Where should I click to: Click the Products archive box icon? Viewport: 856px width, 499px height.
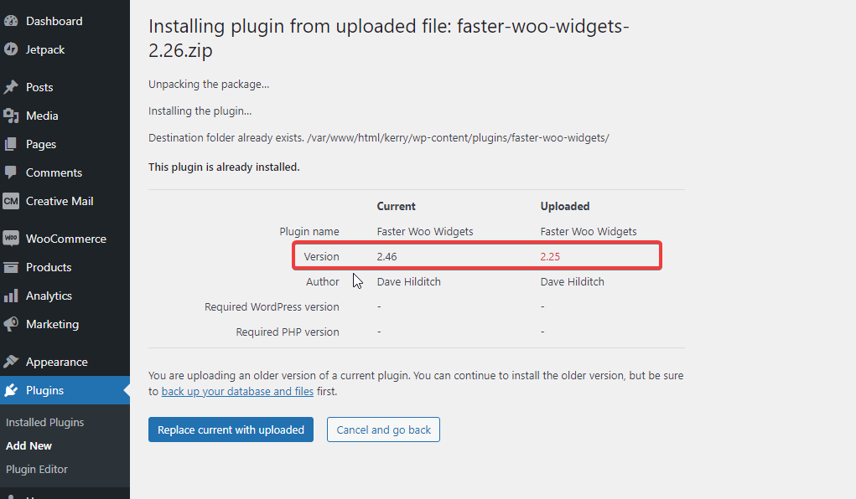(11, 267)
